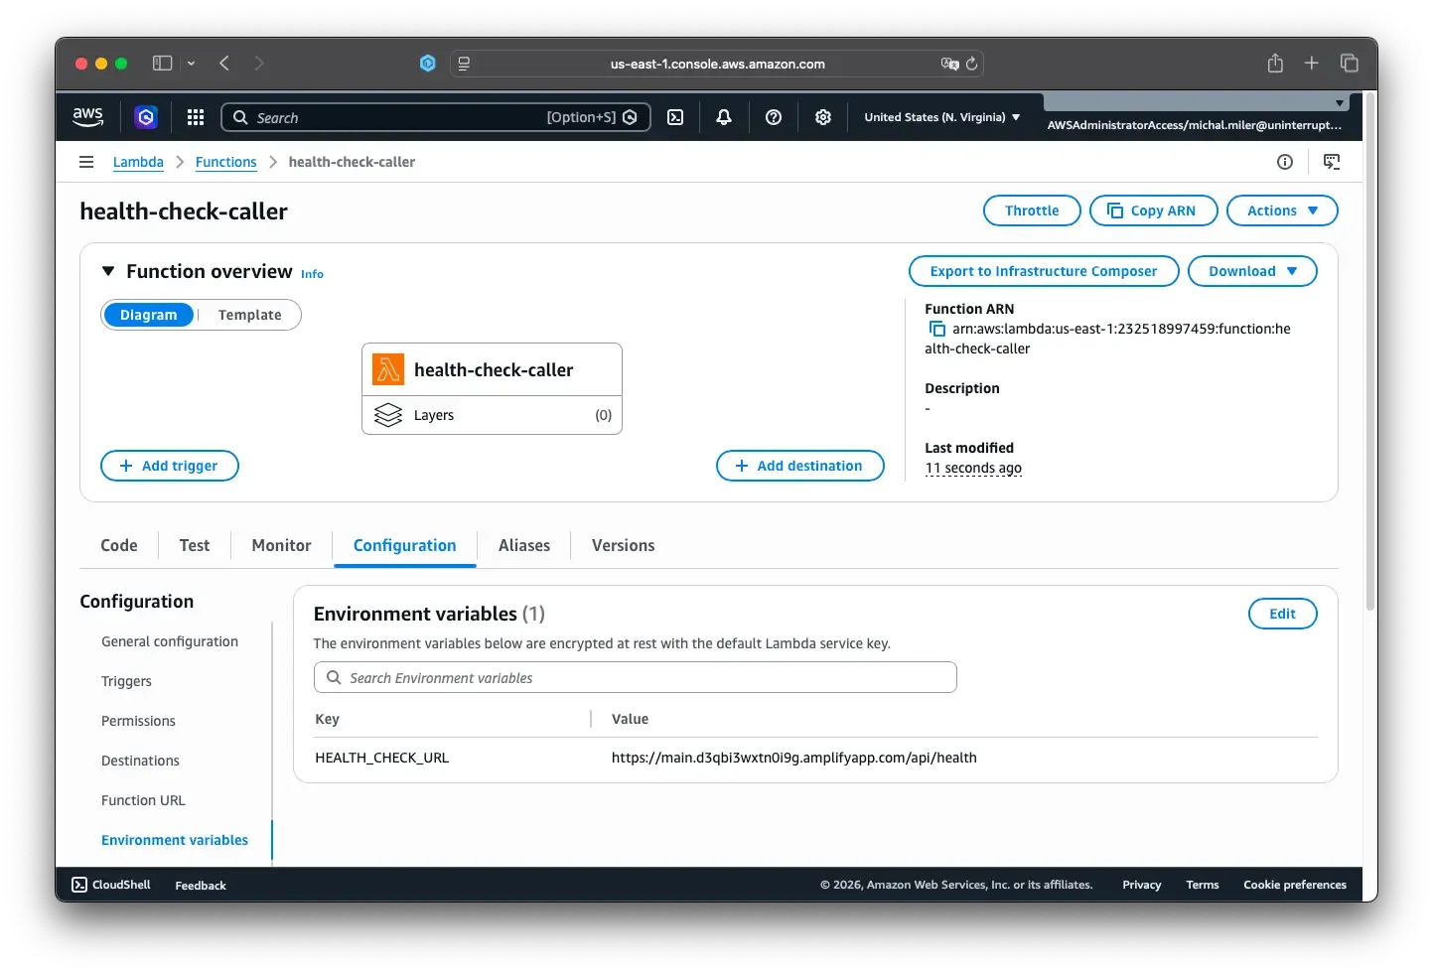This screenshot has width=1433, height=975.
Task: Open the side navigation hamburger menu
Action: pos(86,162)
